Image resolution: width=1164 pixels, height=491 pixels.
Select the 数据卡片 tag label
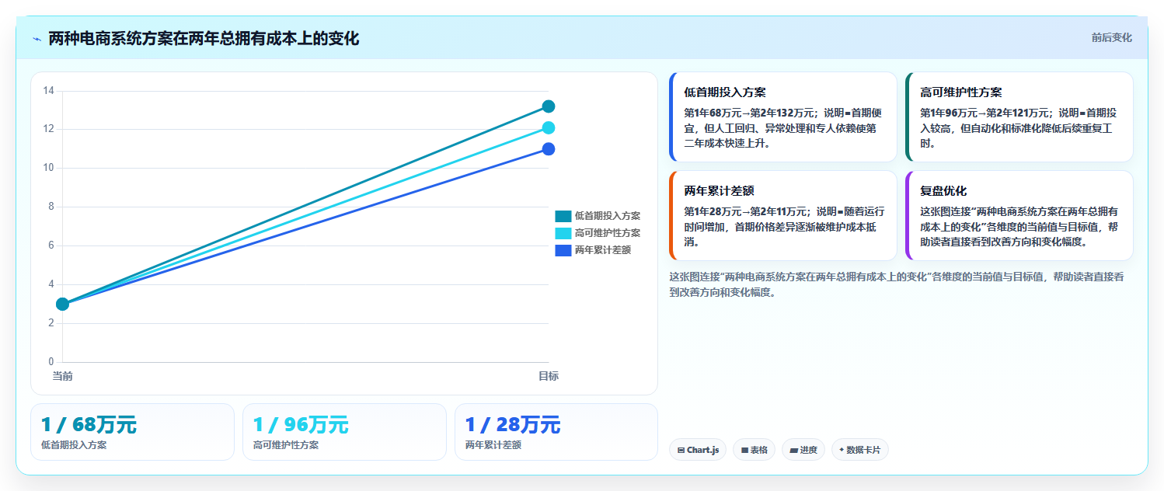[x=864, y=450]
